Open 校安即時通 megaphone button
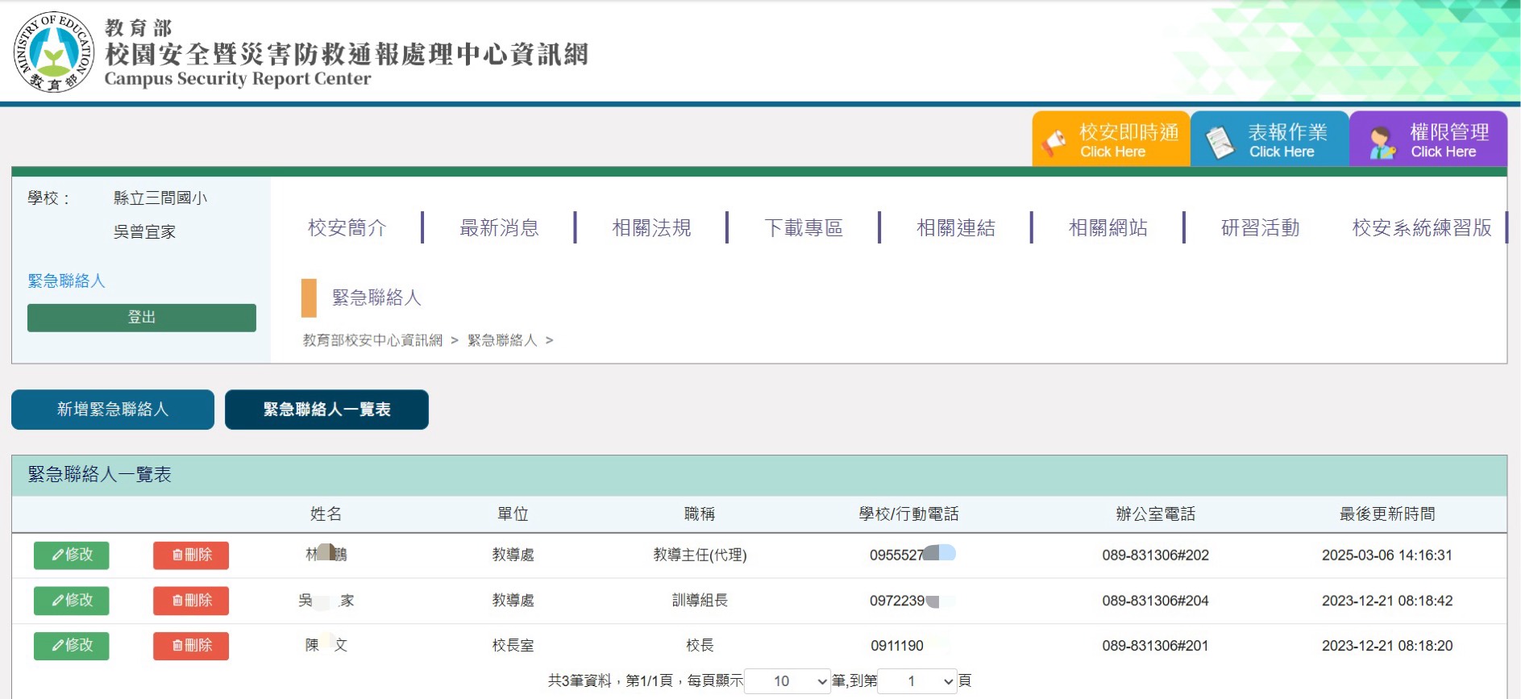 1111,139
